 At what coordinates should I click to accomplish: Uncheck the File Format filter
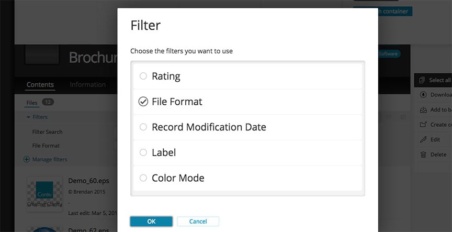coord(143,102)
